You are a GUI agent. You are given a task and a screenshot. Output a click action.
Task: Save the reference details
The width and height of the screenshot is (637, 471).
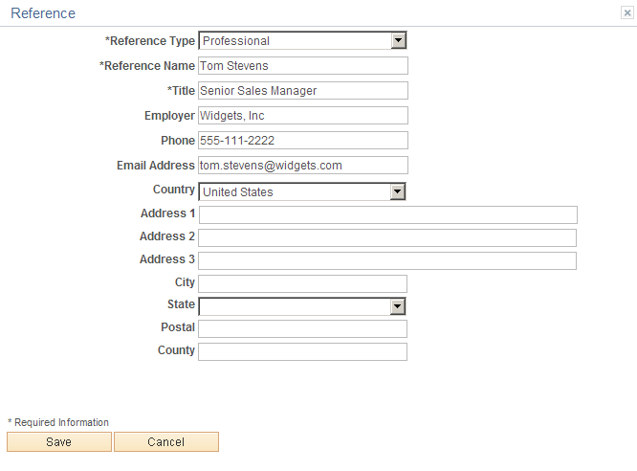pos(59,441)
